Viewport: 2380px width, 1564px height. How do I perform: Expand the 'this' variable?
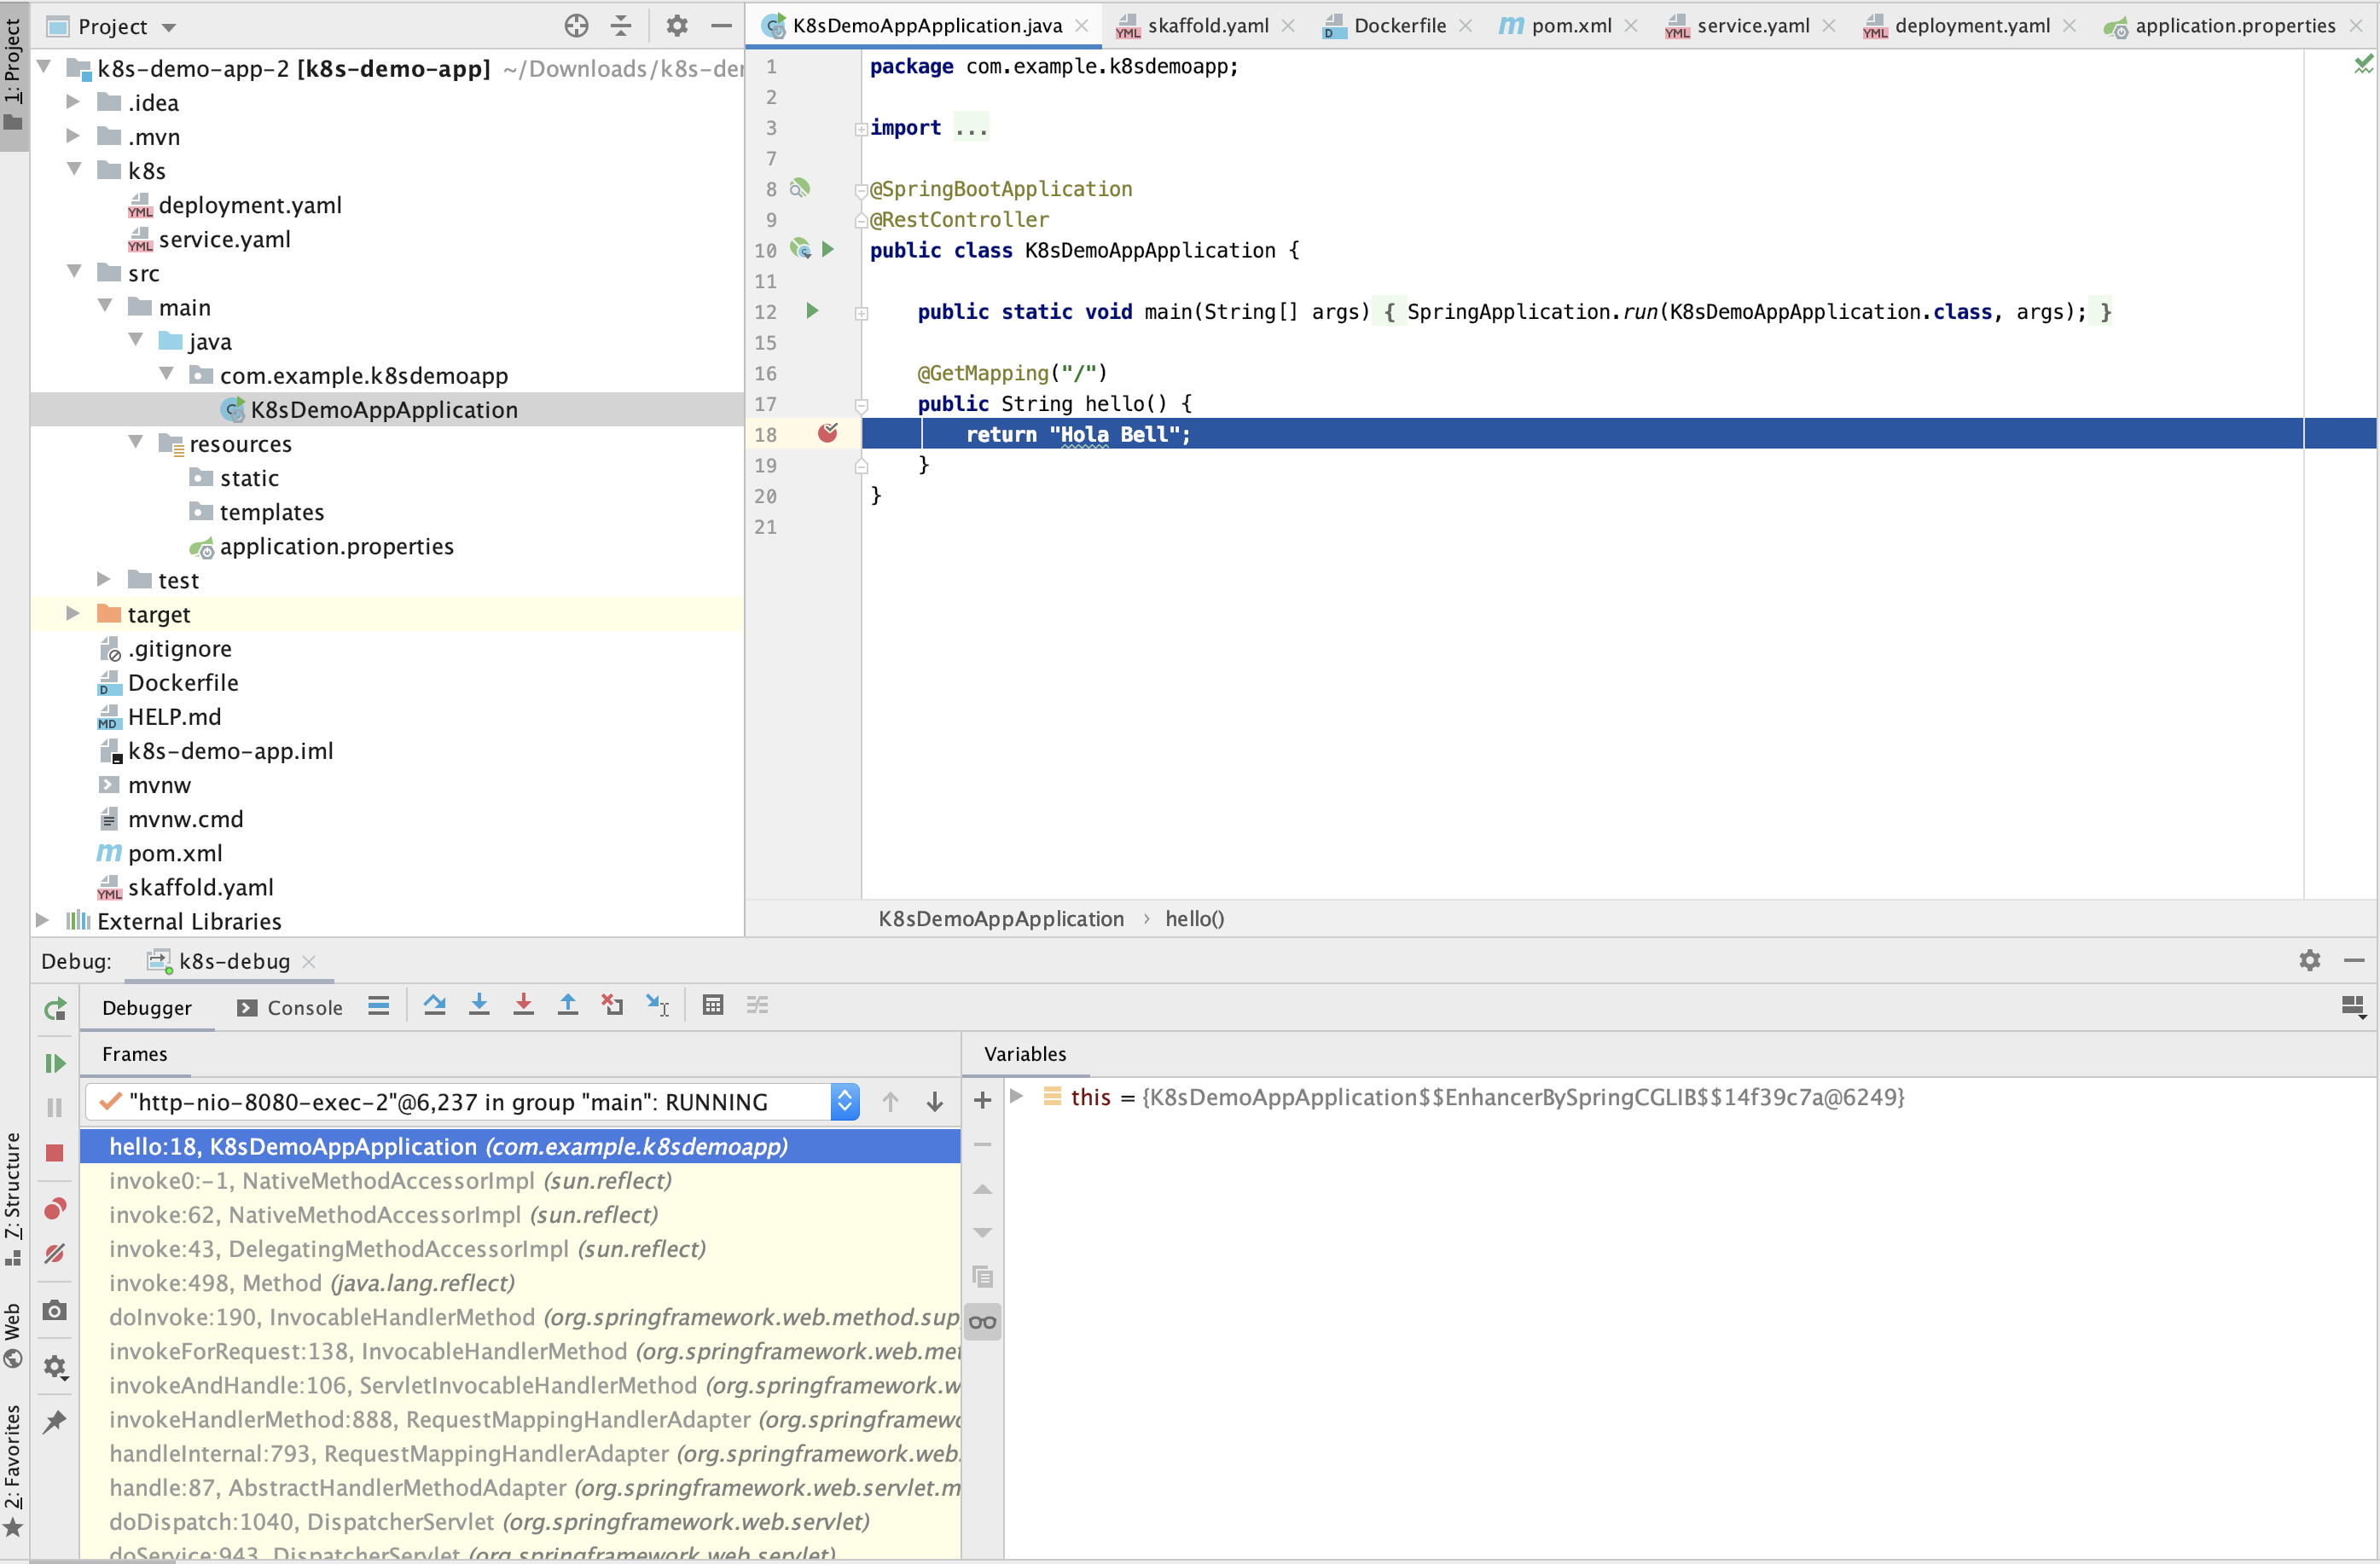(x=1017, y=1096)
